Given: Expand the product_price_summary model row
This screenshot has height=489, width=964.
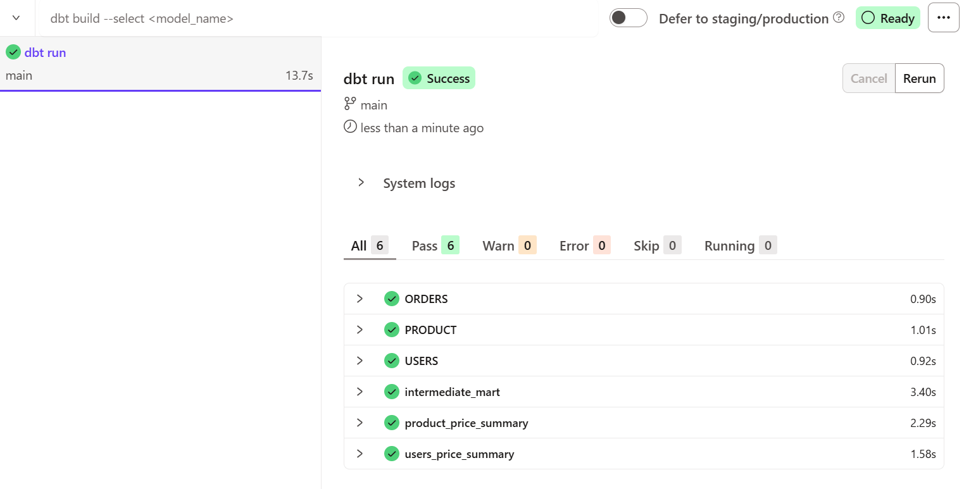Looking at the screenshot, I should tap(360, 423).
